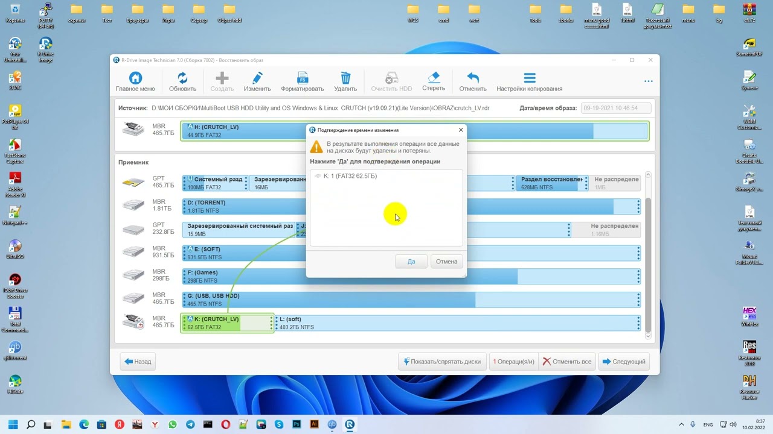This screenshot has width=773, height=434.
Task: Open the Adobe Reader XI desktop icon
Action: [15, 185]
